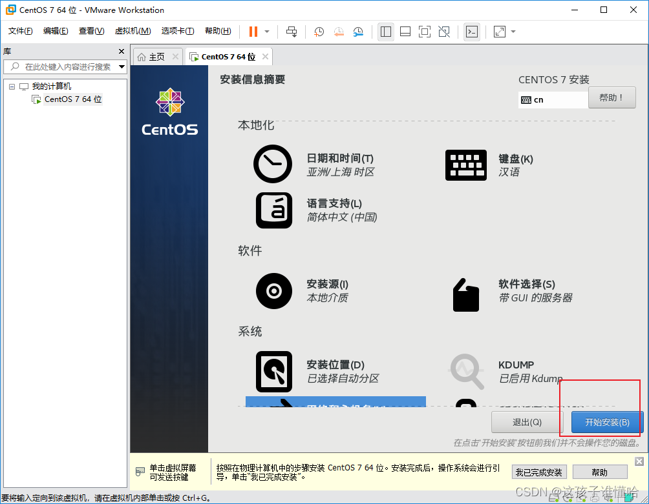Open 语言支持(L) language icon

tap(273, 210)
